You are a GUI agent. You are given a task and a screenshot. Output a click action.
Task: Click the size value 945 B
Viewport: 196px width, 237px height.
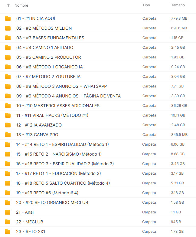click(x=176, y=222)
